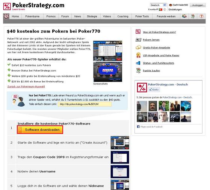Image resolution: width=210 pixels, height=190 pixels.
Task: Click the coins icon beside Gratis-Poker-Angebote
Action: pyautogui.click(x=138, y=47)
